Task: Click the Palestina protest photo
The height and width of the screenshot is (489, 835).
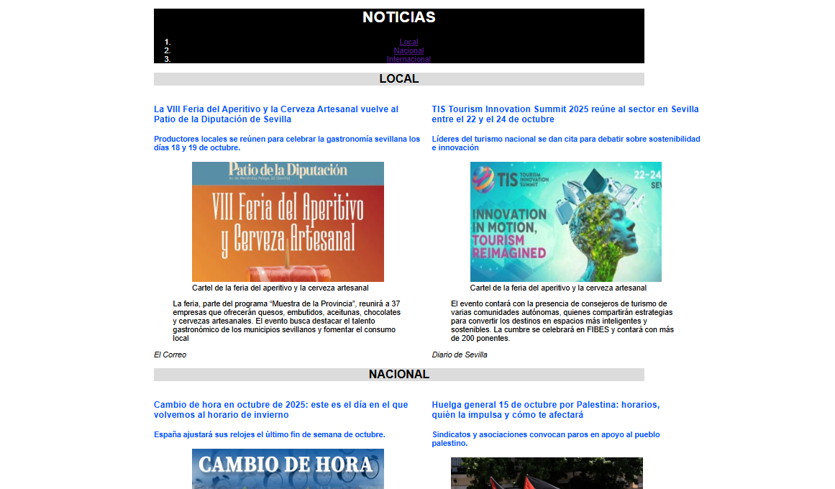Action: coord(545,475)
